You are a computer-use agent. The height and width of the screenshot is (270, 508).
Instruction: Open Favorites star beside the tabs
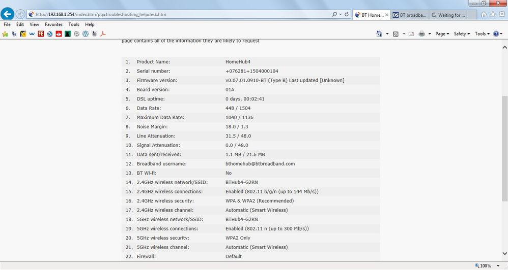pos(493,15)
